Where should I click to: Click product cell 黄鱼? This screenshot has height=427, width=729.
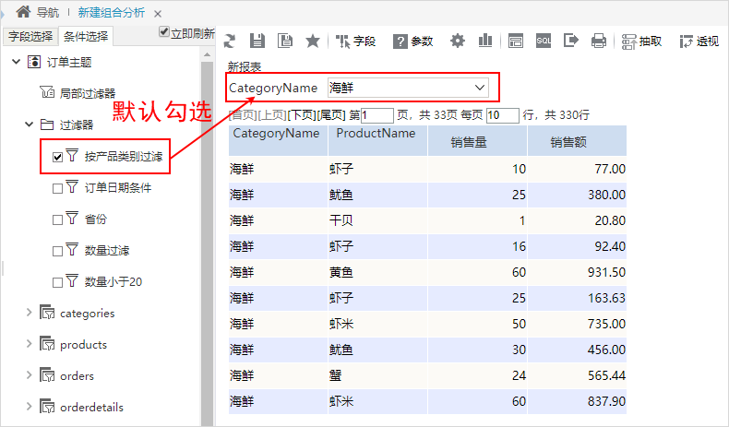click(x=377, y=272)
